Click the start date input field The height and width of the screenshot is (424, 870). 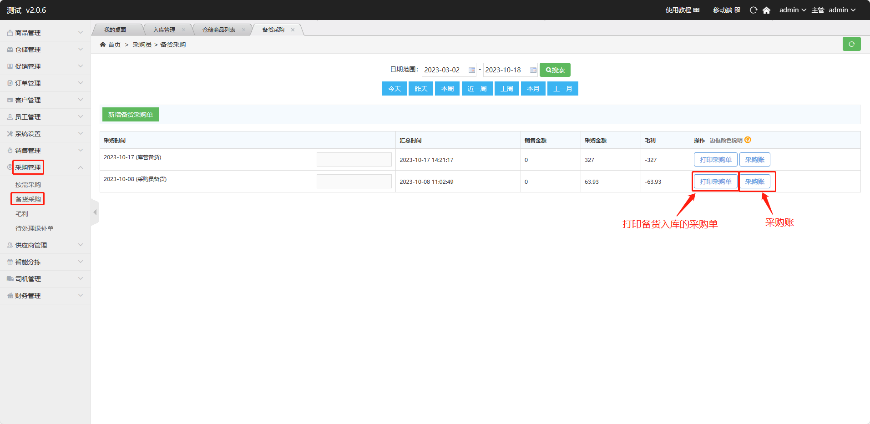click(x=444, y=70)
